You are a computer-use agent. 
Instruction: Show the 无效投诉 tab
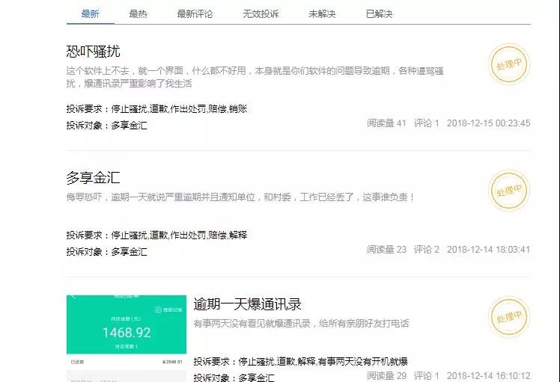point(261,14)
